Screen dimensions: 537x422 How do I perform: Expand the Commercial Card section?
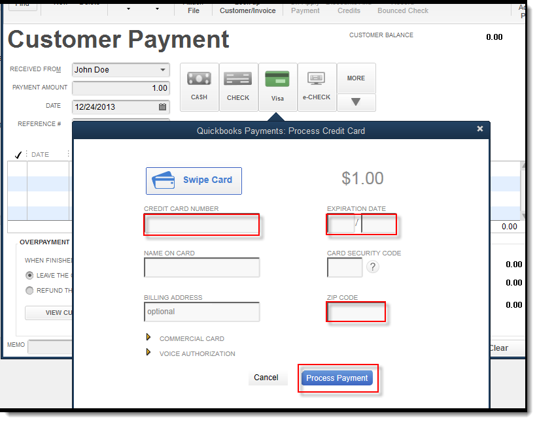[x=148, y=337]
